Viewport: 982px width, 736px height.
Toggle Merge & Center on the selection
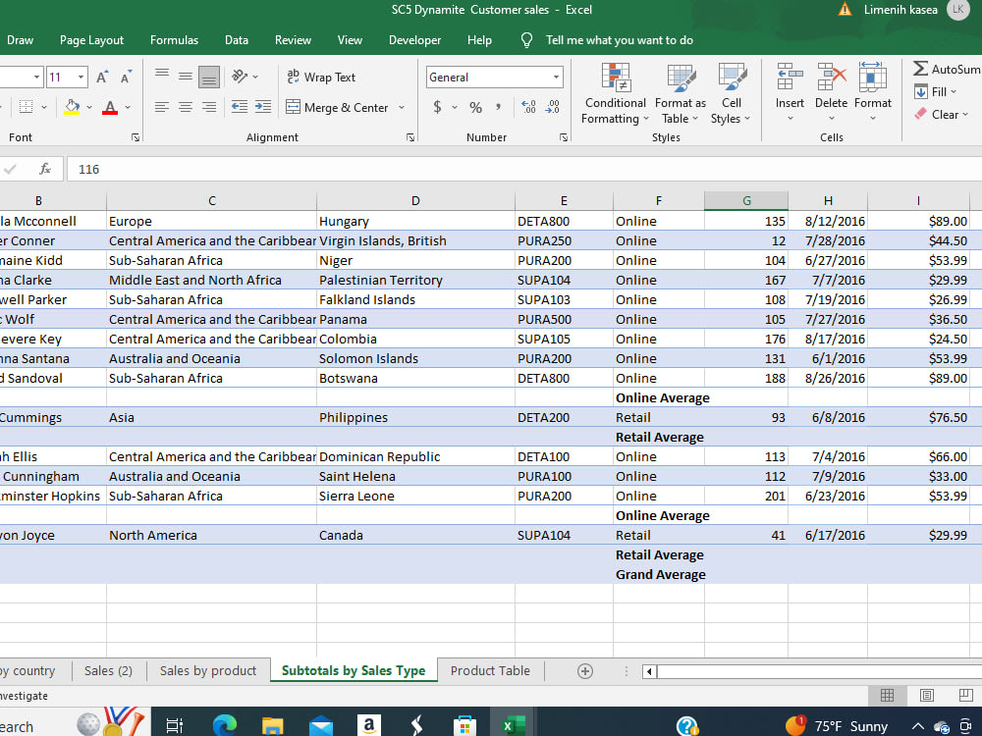(x=338, y=107)
